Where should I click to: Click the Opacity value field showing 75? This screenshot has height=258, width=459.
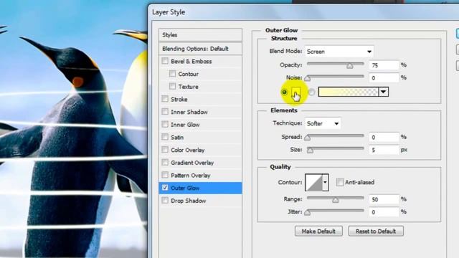384,65
